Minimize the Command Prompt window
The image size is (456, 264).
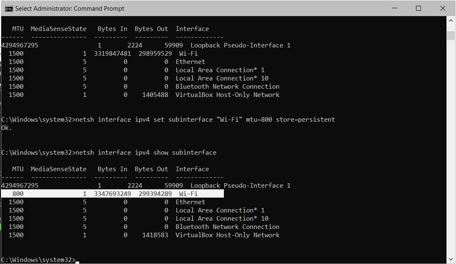tap(397, 8)
